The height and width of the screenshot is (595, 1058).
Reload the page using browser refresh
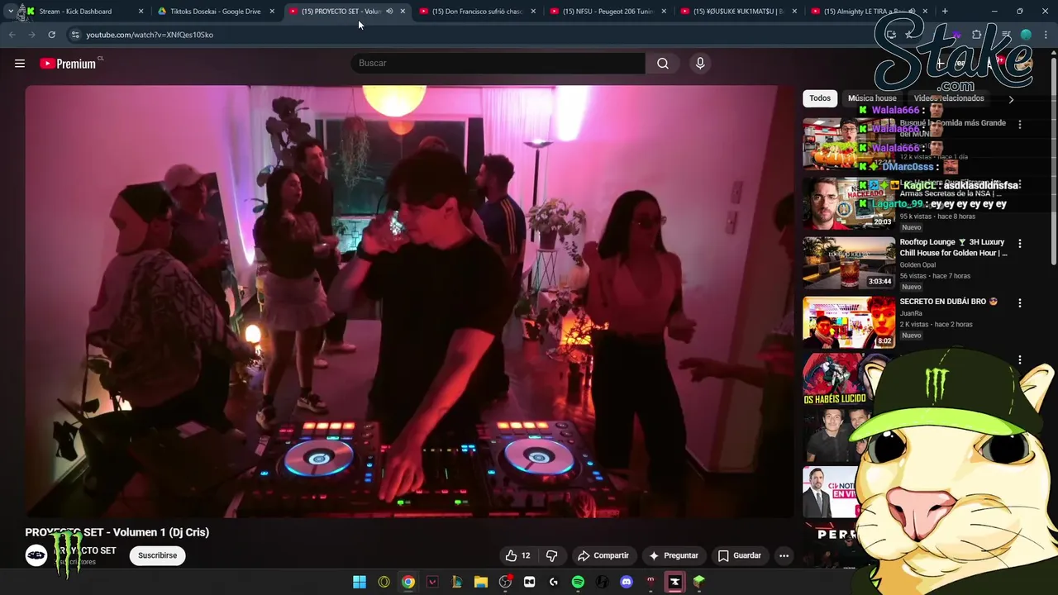coord(51,35)
